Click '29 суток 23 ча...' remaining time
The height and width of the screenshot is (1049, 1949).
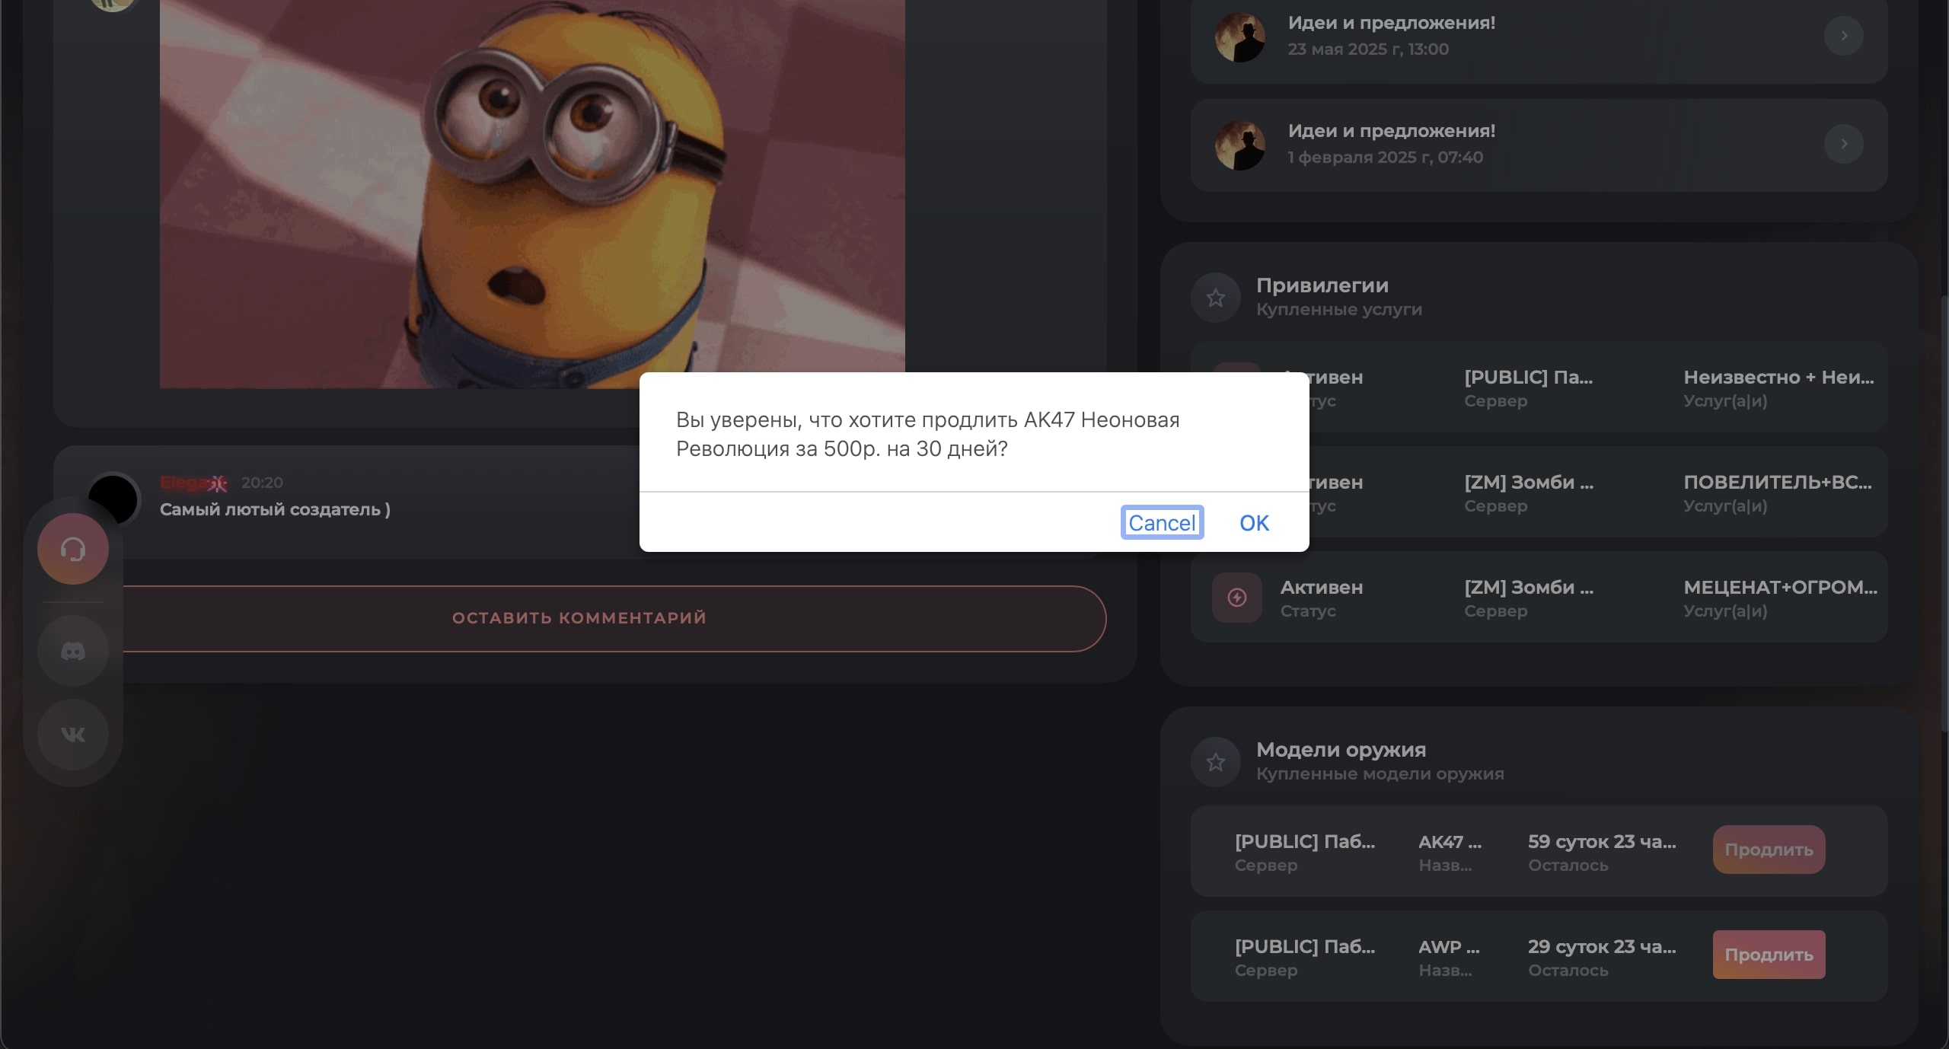pos(1602,946)
